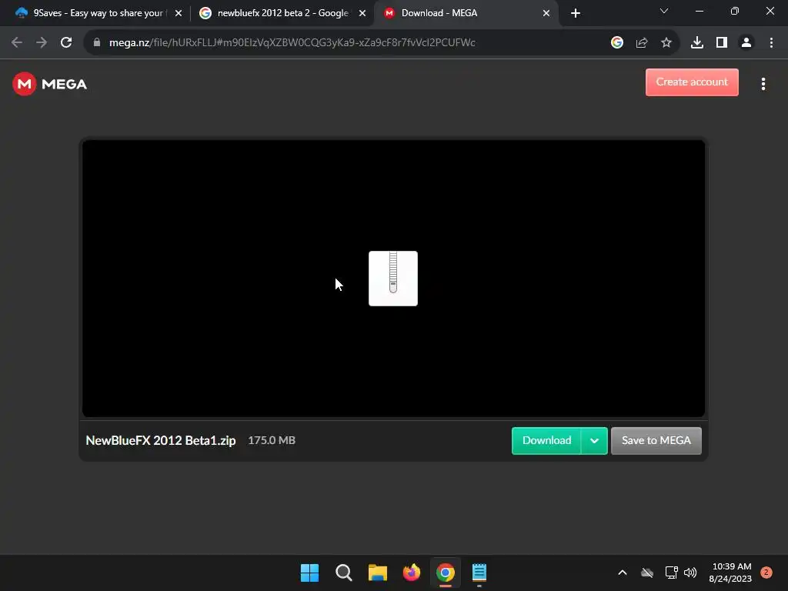The height and width of the screenshot is (591, 788).
Task: Reload the current page
Action: click(66, 43)
